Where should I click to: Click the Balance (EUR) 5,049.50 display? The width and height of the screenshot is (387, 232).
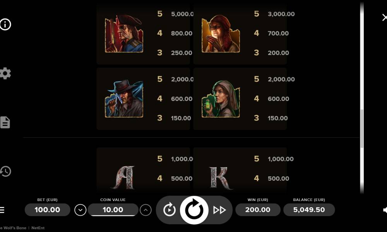click(309, 210)
